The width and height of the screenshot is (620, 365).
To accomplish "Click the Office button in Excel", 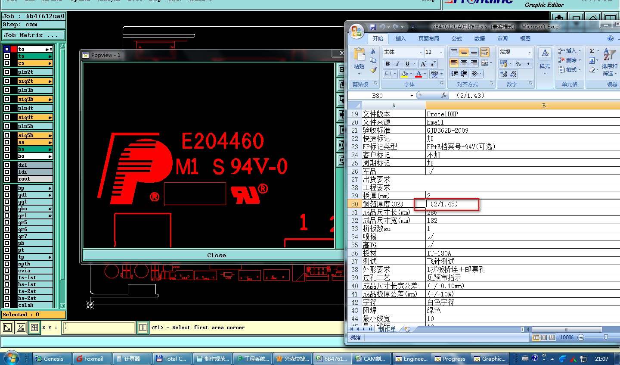I will coord(356,31).
